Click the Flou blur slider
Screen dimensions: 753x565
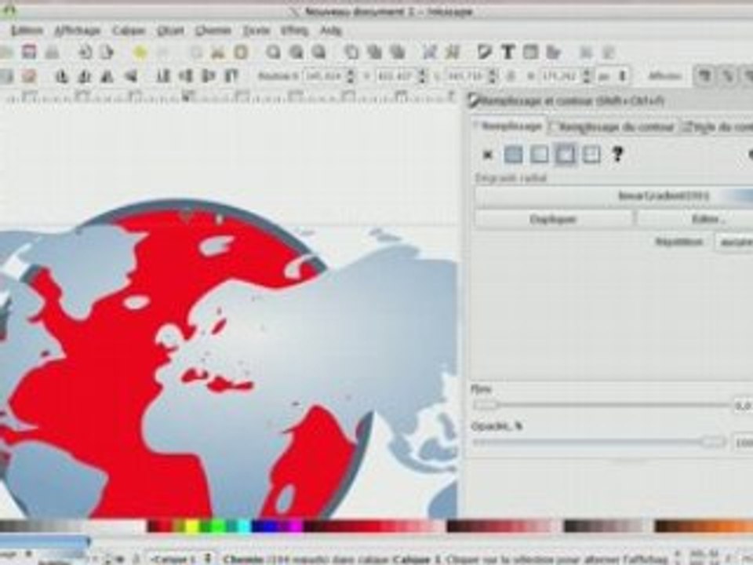point(602,406)
